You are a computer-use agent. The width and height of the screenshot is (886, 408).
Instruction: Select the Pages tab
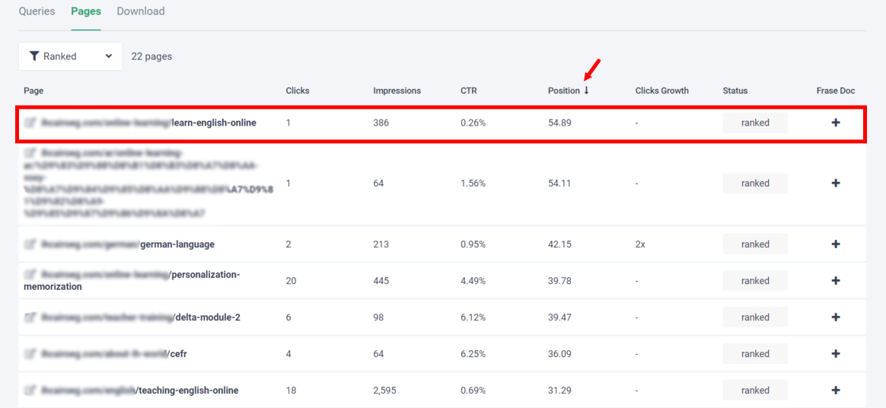86,11
